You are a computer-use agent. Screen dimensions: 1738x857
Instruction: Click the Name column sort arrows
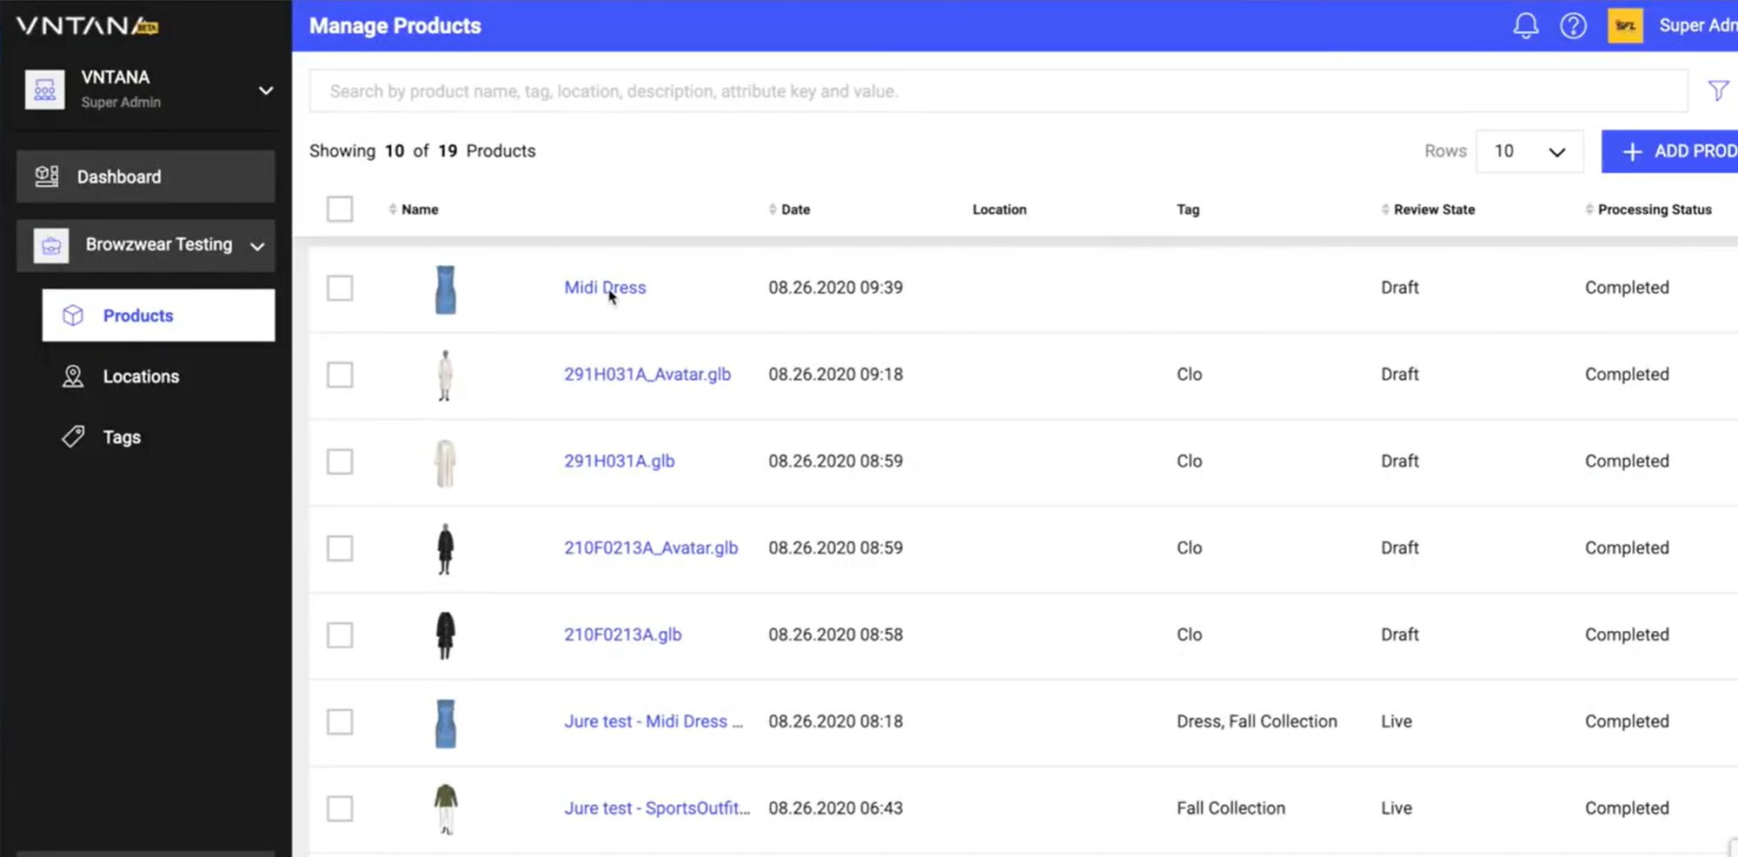[x=393, y=209]
